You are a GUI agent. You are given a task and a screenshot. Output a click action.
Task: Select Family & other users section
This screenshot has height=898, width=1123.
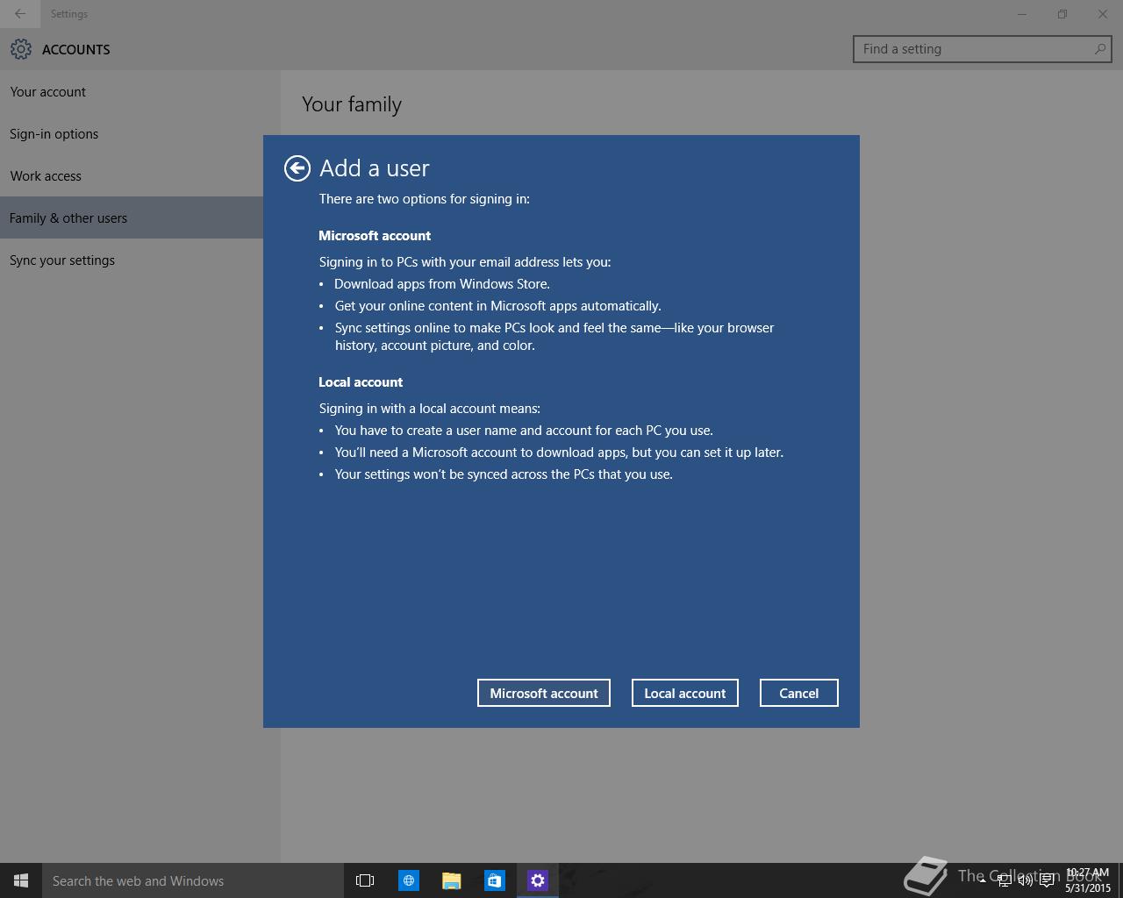pos(132,218)
